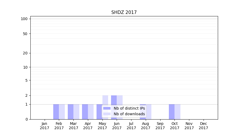
Task: Click the y-axis tick label 100
Action: coord(24,19)
